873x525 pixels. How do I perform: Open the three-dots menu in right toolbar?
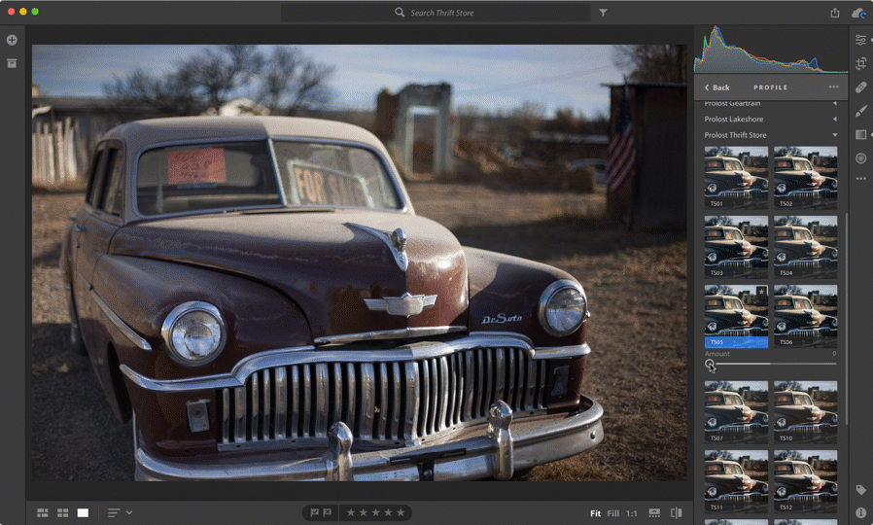(x=860, y=179)
